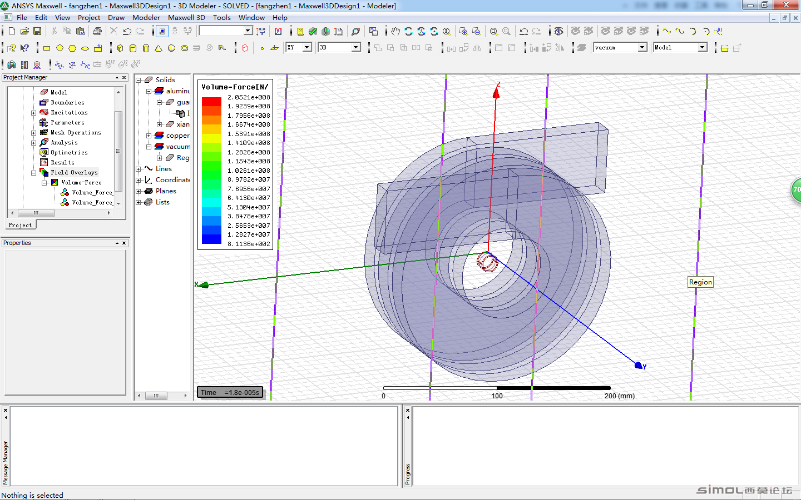Collapse the Volume-Force plot group
The width and height of the screenshot is (801, 500).
(x=44, y=183)
